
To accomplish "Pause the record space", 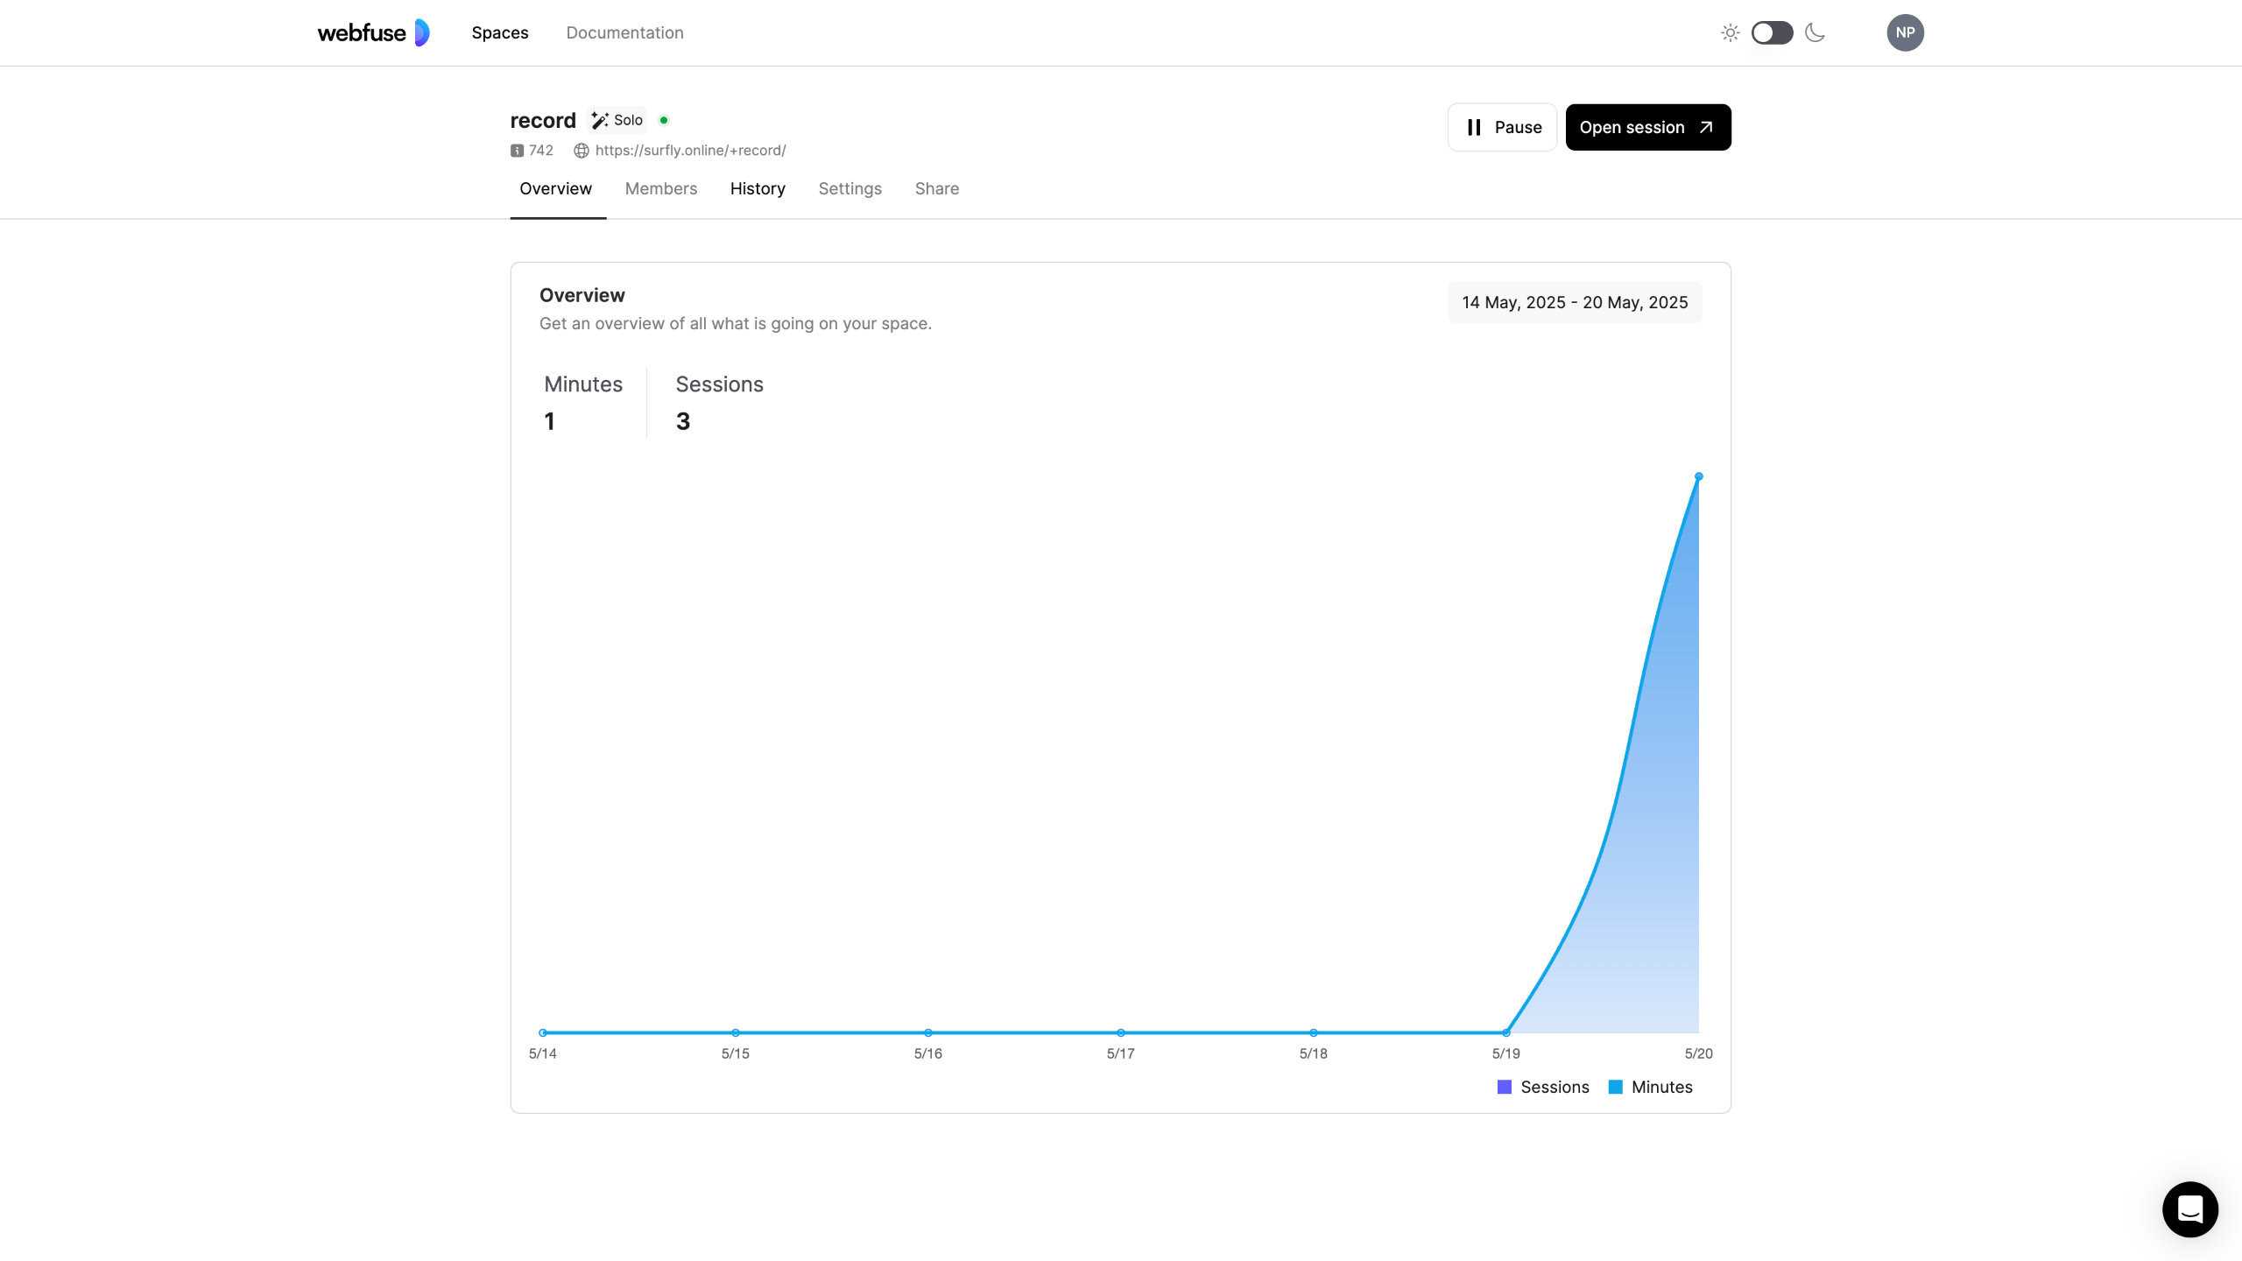I will (1502, 127).
